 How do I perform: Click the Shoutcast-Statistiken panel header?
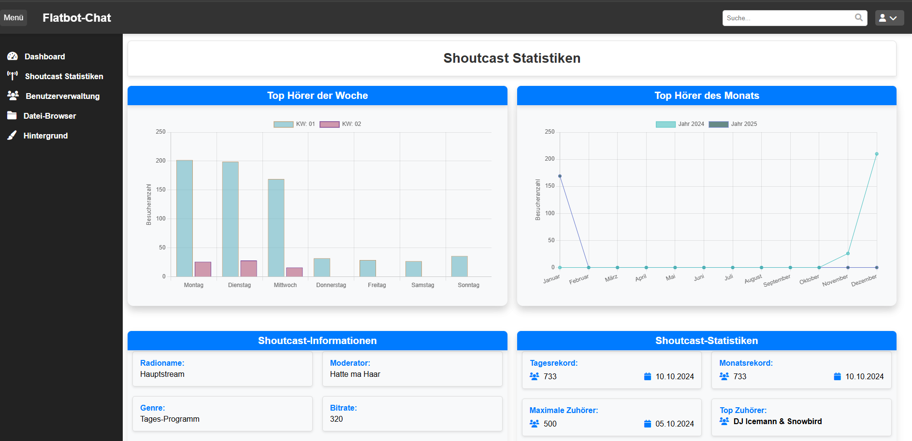point(707,341)
